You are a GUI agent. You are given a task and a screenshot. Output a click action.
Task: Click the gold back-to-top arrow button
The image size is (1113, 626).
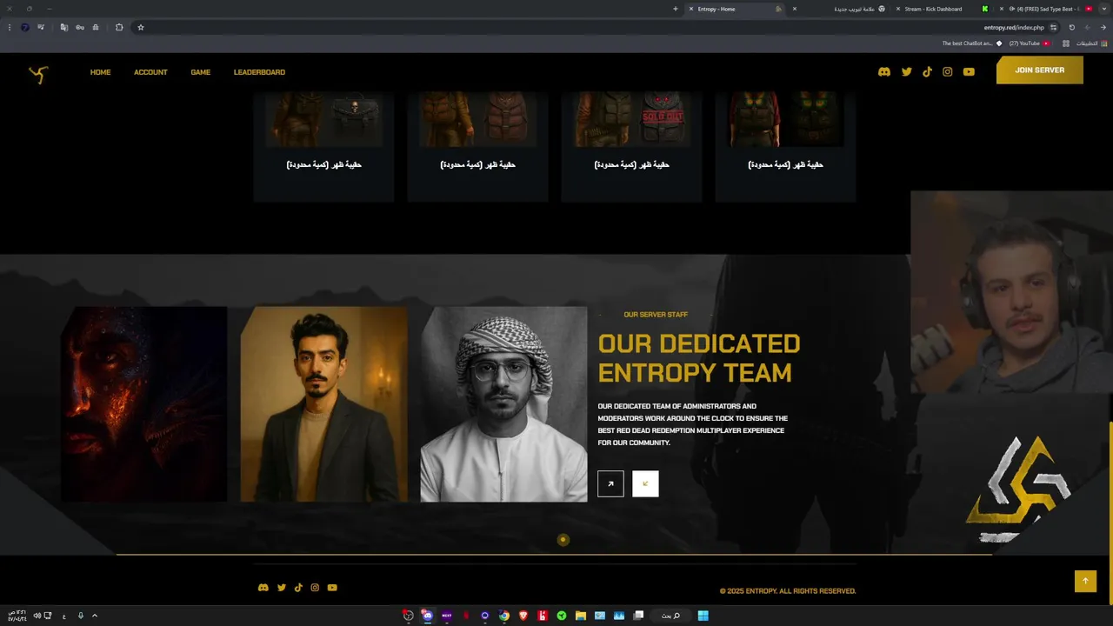[x=1085, y=581]
